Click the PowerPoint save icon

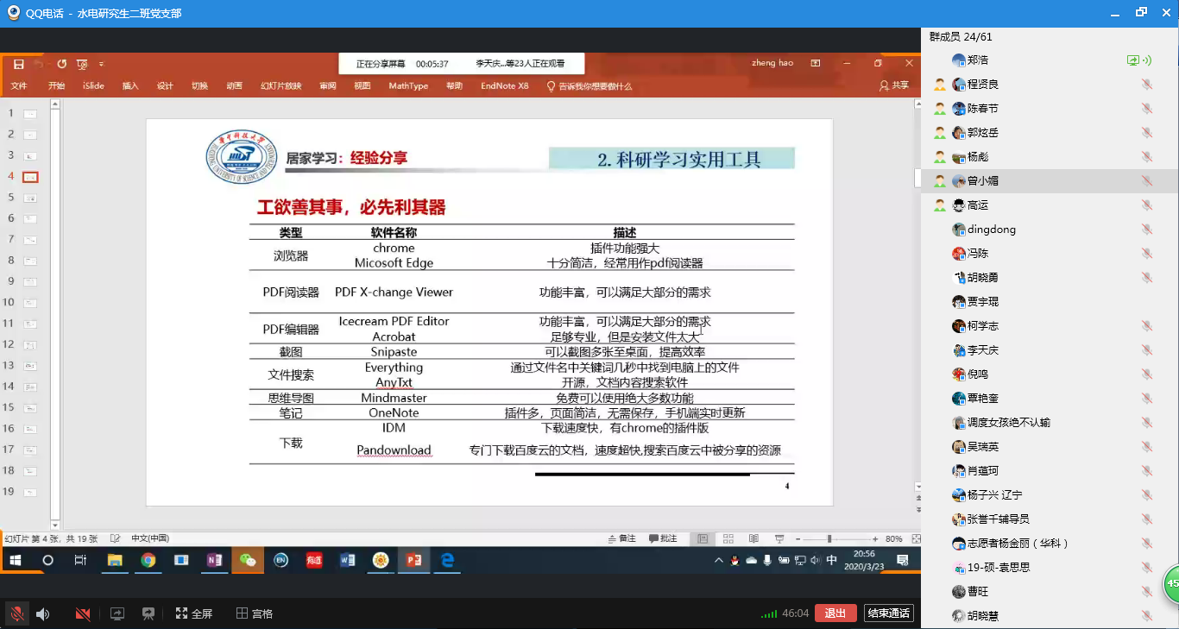coord(18,64)
